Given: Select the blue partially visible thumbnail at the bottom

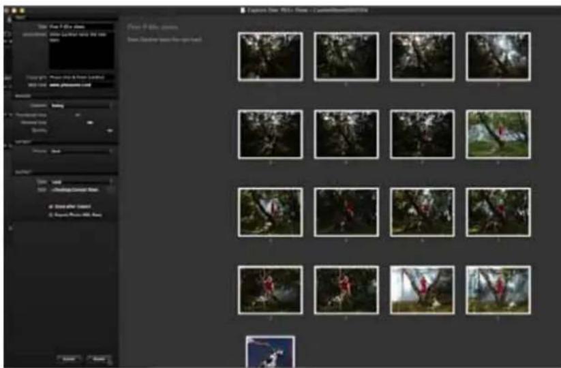Looking at the screenshot, I should pos(271,352).
